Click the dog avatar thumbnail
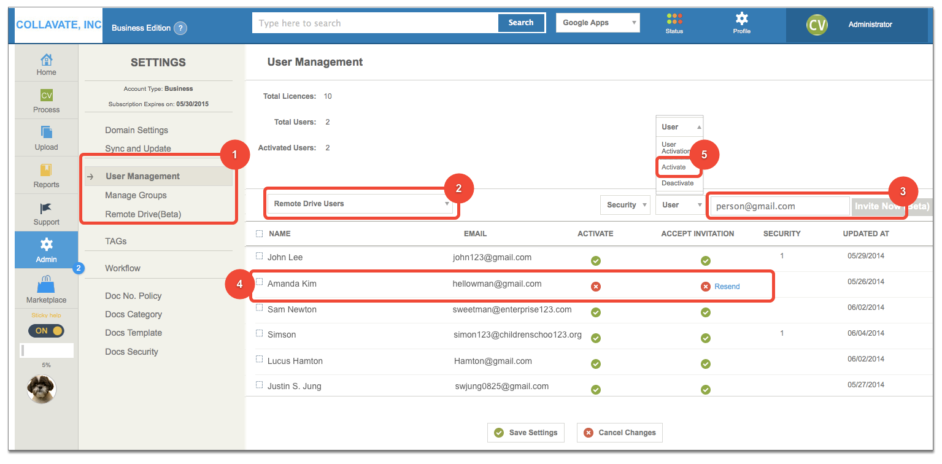The image size is (942, 464). point(41,389)
